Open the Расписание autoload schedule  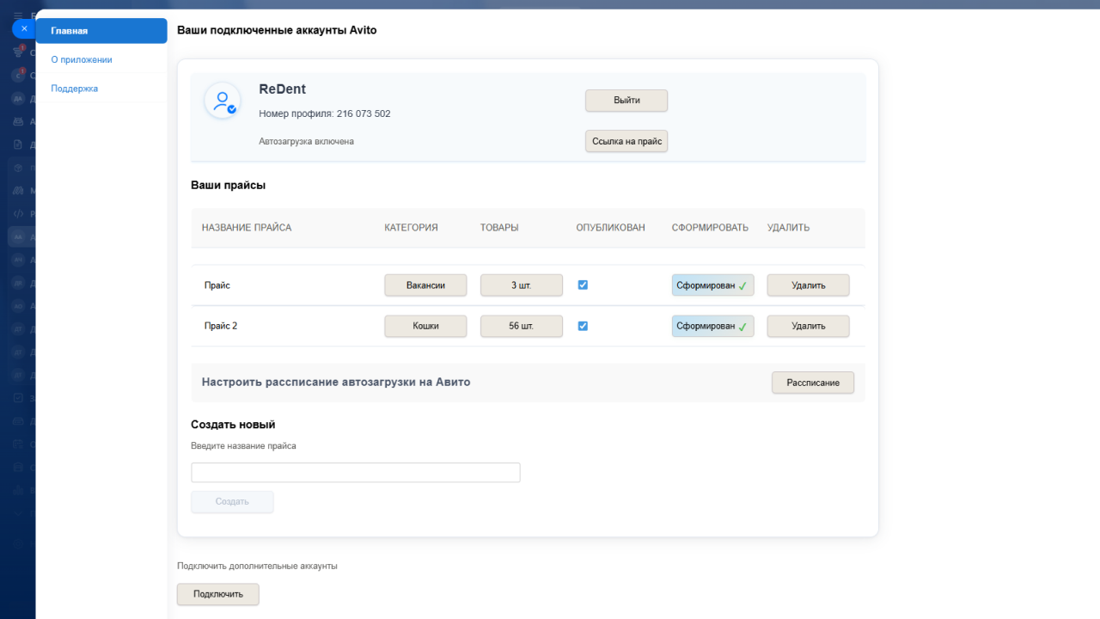click(x=812, y=383)
